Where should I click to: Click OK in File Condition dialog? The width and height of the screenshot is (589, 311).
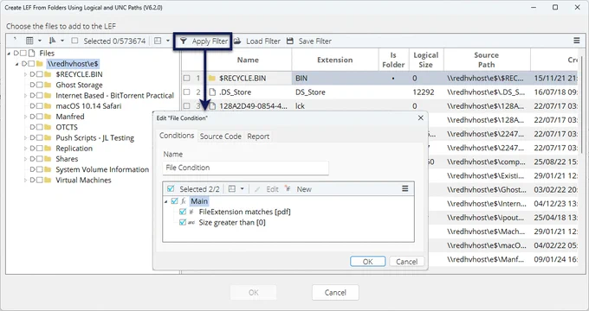pos(368,262)
